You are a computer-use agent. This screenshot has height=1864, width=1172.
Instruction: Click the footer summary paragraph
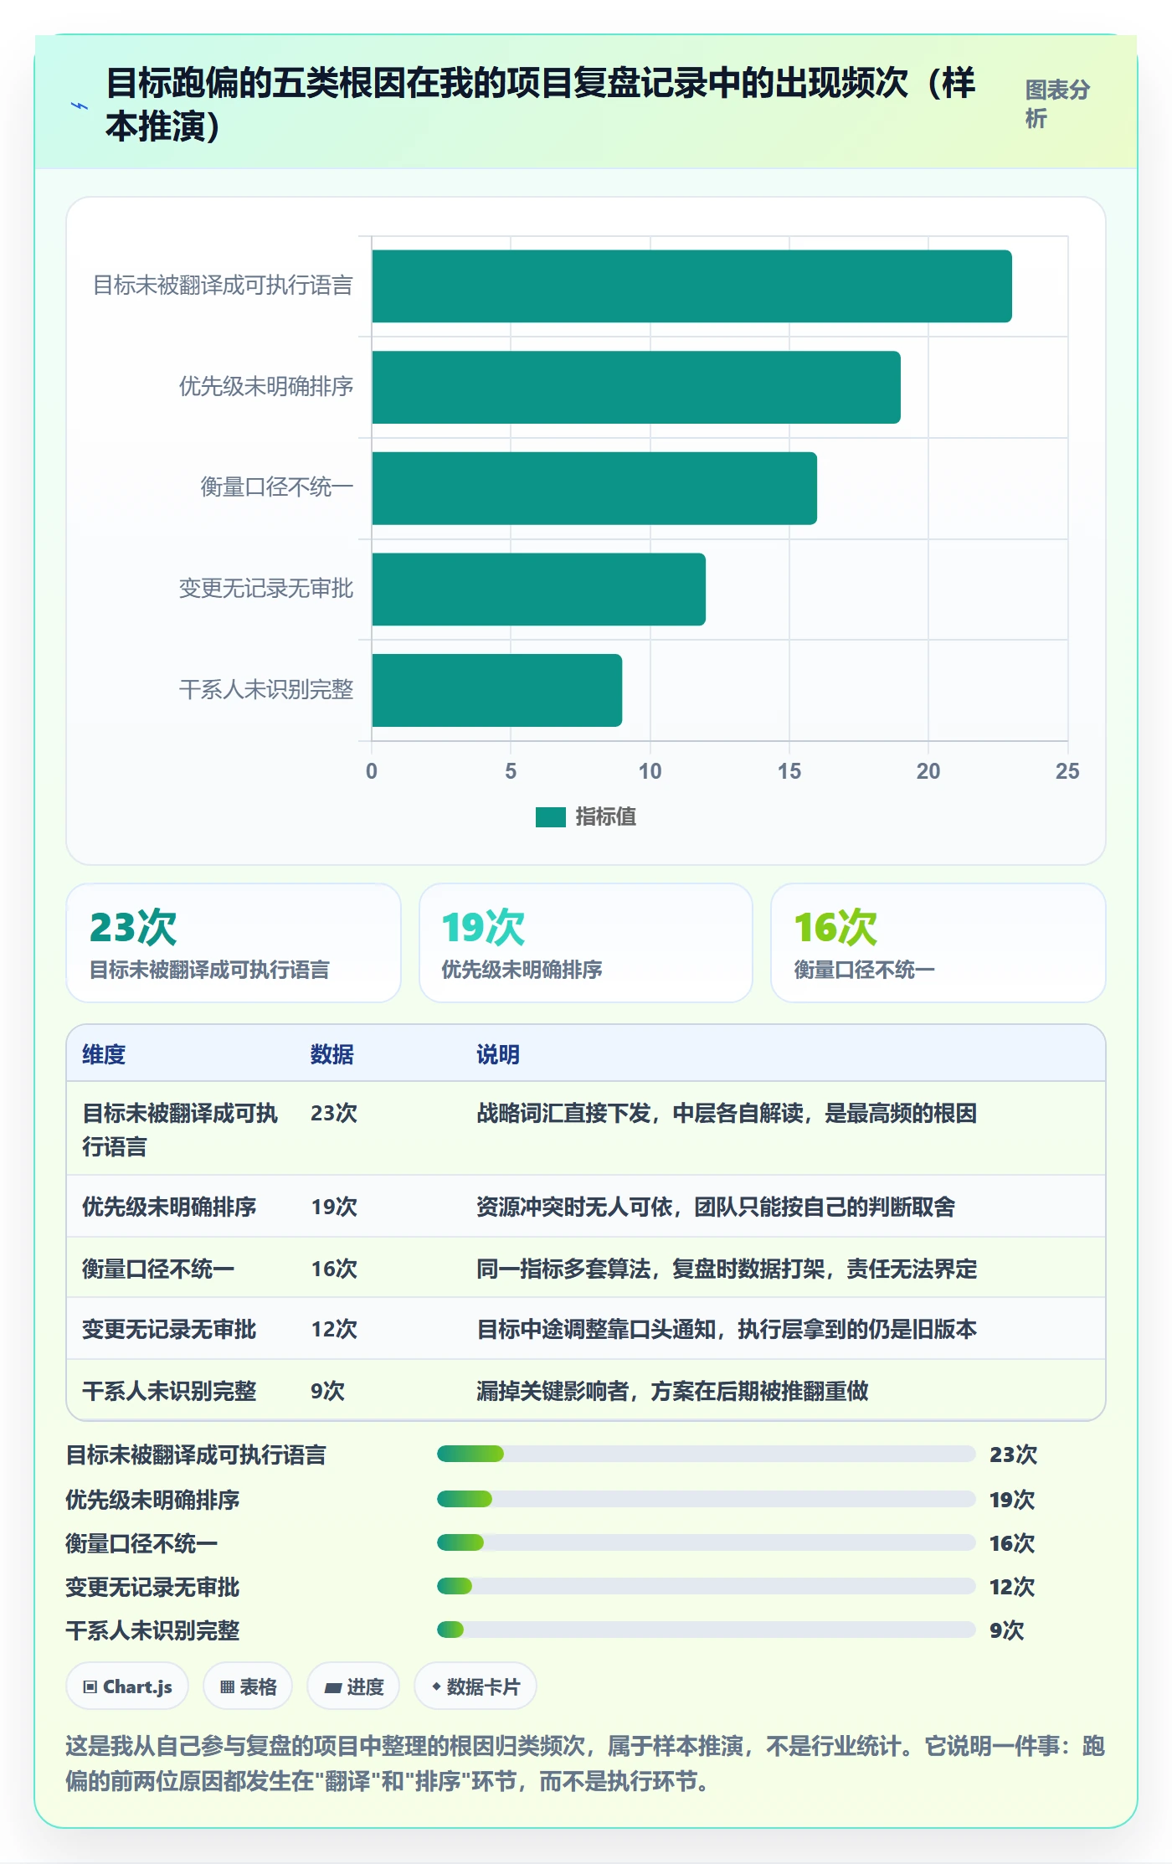(586, 1763)
